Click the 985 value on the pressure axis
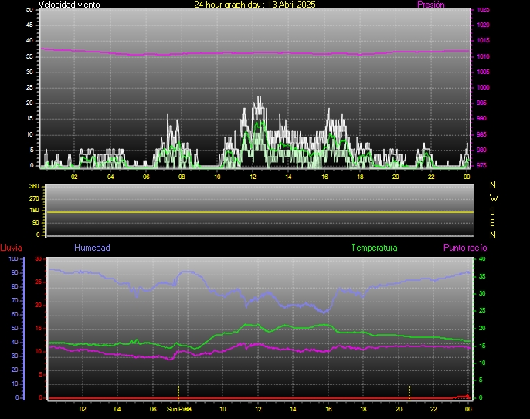Screen dimensions: 530x419 click(x=481, y=134)
